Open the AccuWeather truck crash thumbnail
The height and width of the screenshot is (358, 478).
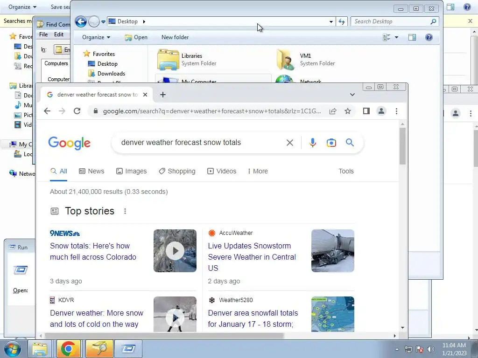point(332,251)
